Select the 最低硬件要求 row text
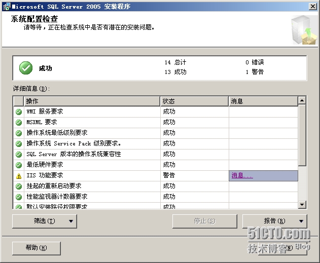 click(45, 165)
